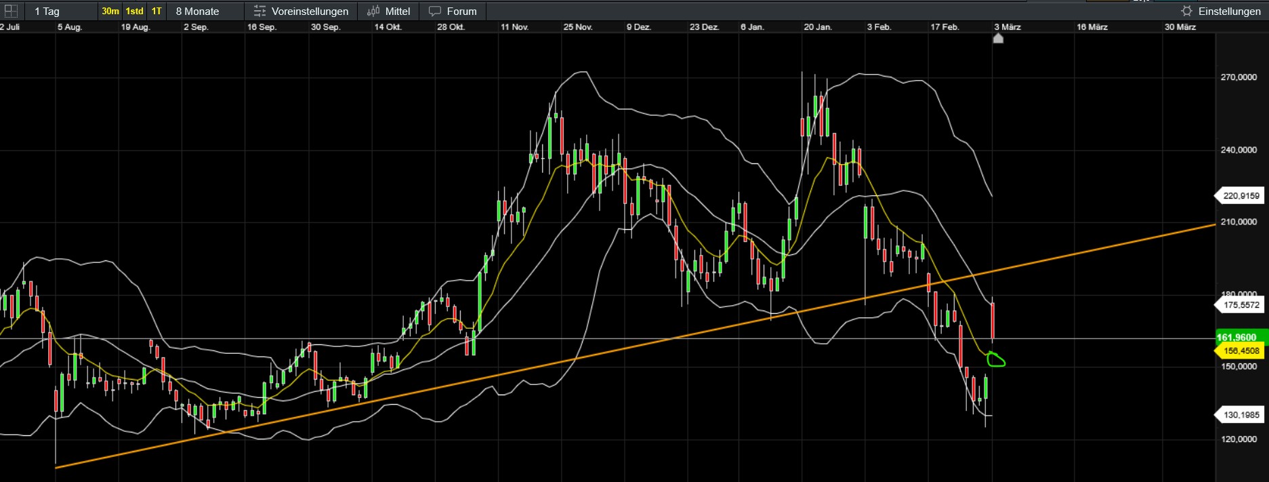Click the '2 Sep.' date label

(196, 27)
